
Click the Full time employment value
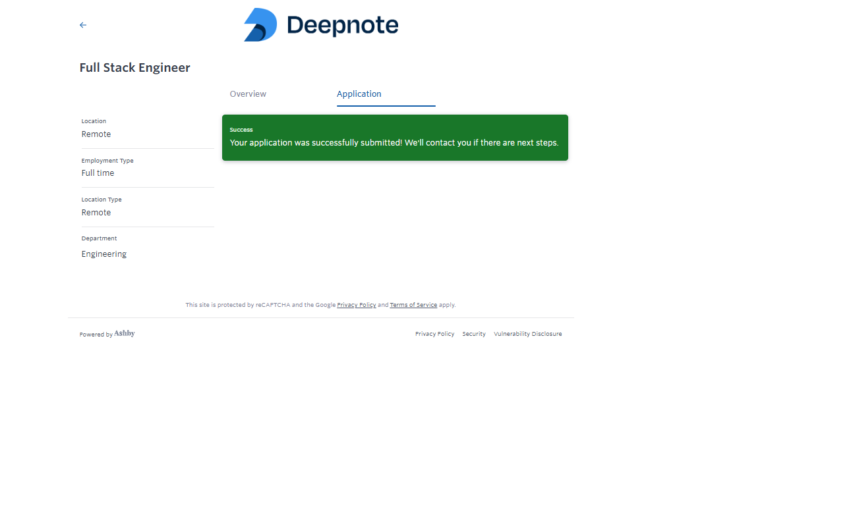tap(98, 173)
